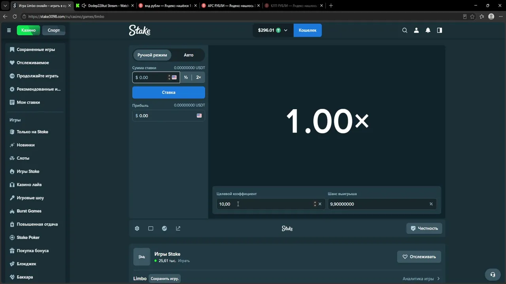The width and height of the screenshot is (506, 284).
Task: Switch to Dodep228tut Stream browser tab
Action: pos(105,6)
